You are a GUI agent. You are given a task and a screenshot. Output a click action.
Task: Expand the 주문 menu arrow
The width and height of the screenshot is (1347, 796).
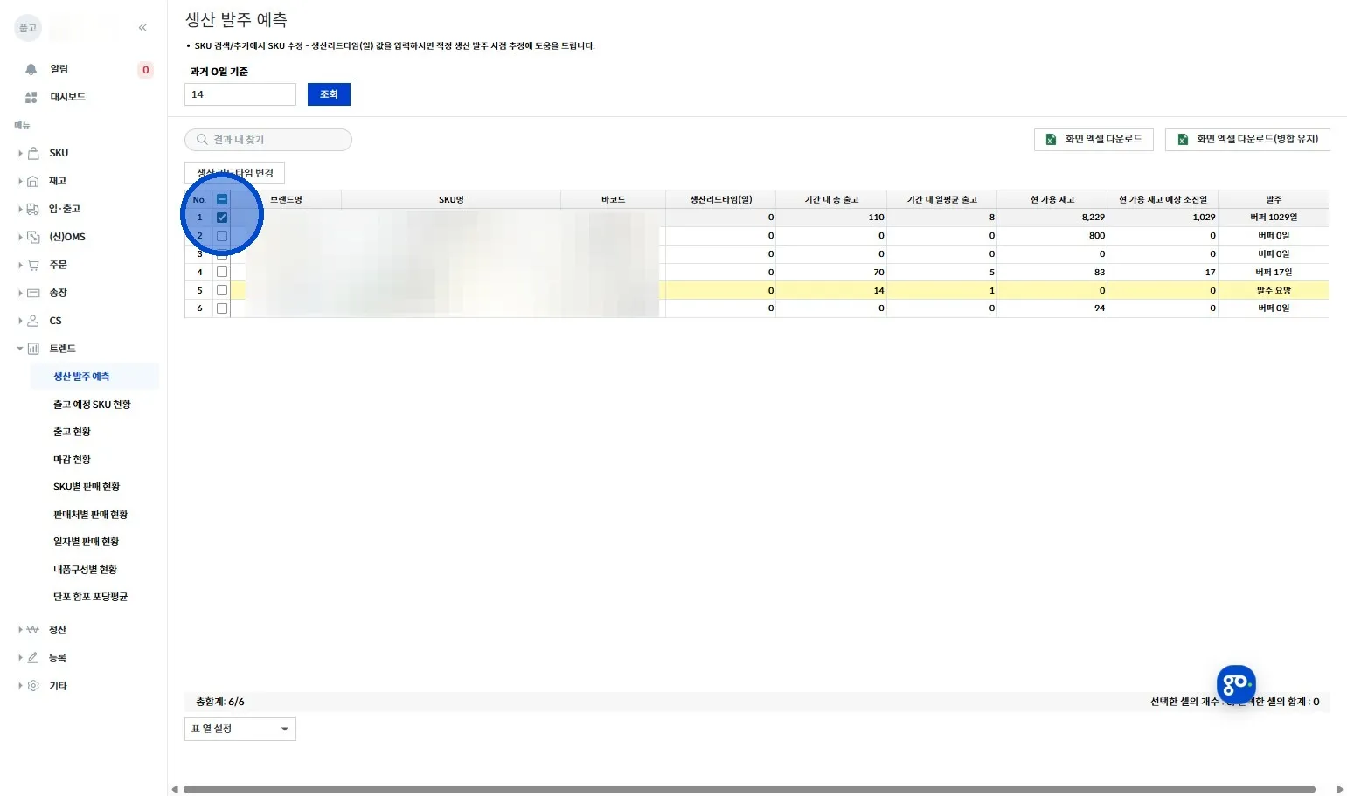click(20, 265)
